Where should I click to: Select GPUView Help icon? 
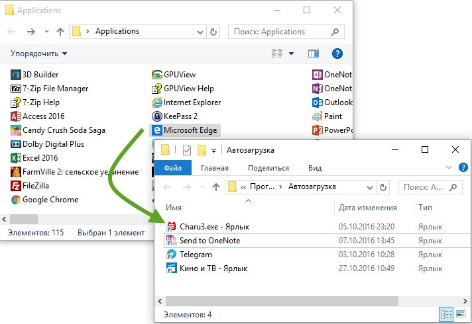pyautogui.click(x=157, y=89)
